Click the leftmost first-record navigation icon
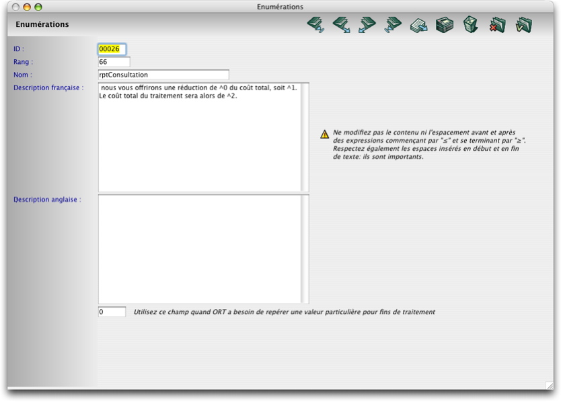Screen dimensions: 561x402 [315, 25]
